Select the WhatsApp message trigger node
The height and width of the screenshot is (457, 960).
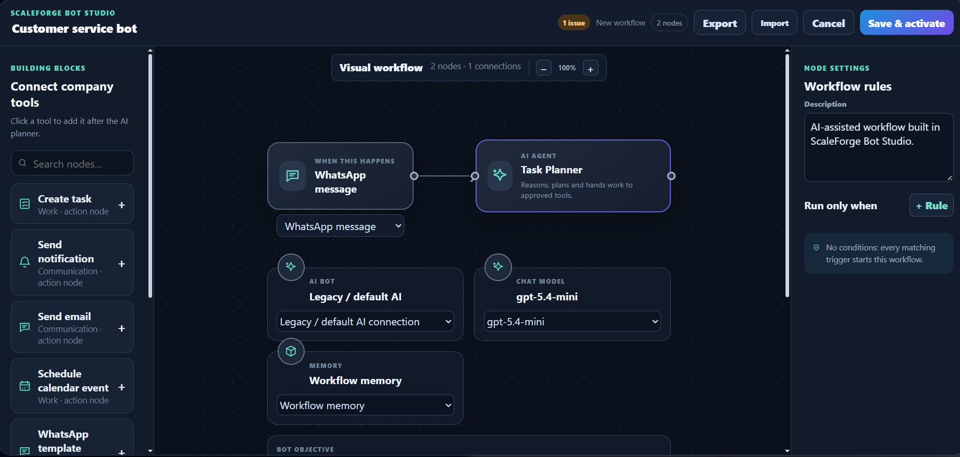click(x=340, y=176)
